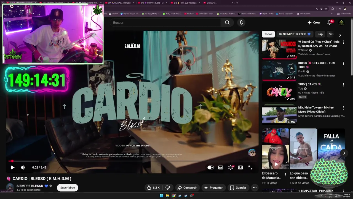The height and width of the screenshot is (199, 353).
Task: Open the notifications bell
Action: (x=330, y=23)
